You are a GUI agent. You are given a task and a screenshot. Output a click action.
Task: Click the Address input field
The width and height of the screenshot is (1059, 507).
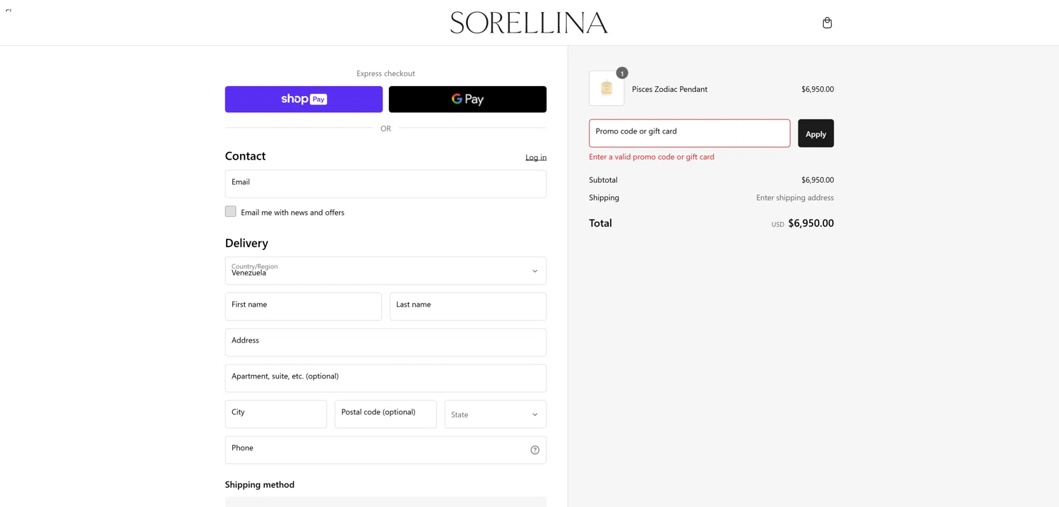tap(385, 342)
